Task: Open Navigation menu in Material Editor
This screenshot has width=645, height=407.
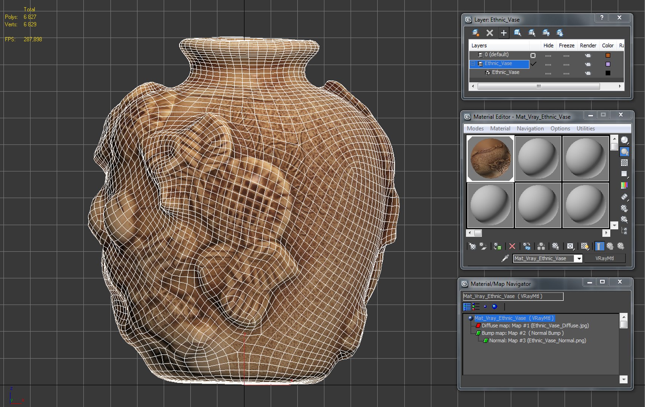Action: 530,129
